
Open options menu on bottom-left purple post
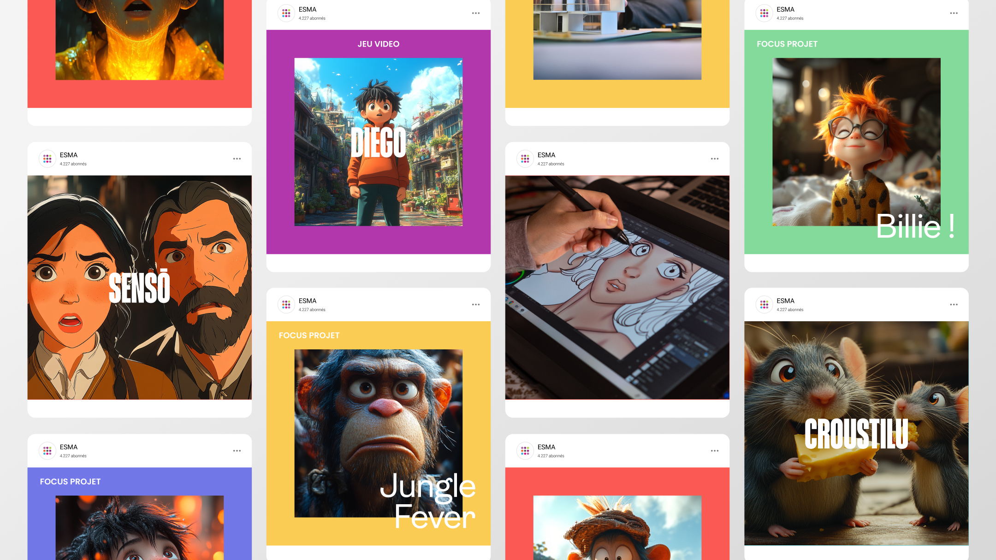pos(237,451)
